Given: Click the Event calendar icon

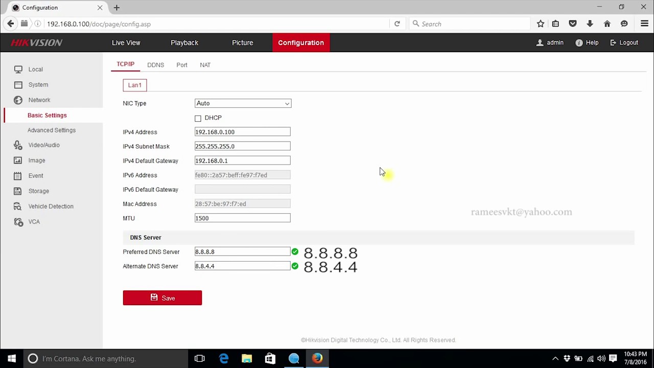Looking at the screenshot, I should tap(18, 176).
